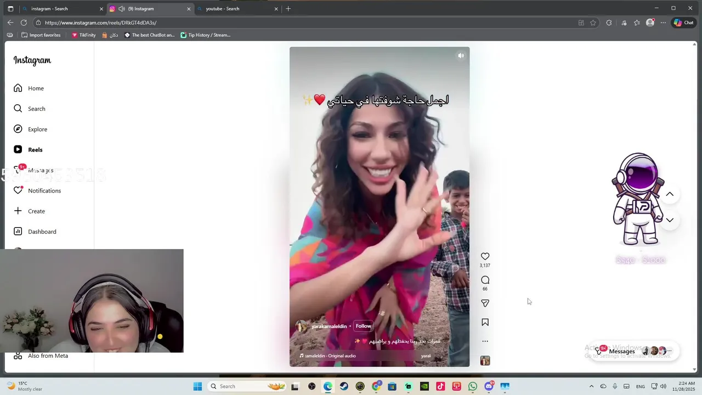
Task: Open the tab actions menu icon
Action: point(10,9)
